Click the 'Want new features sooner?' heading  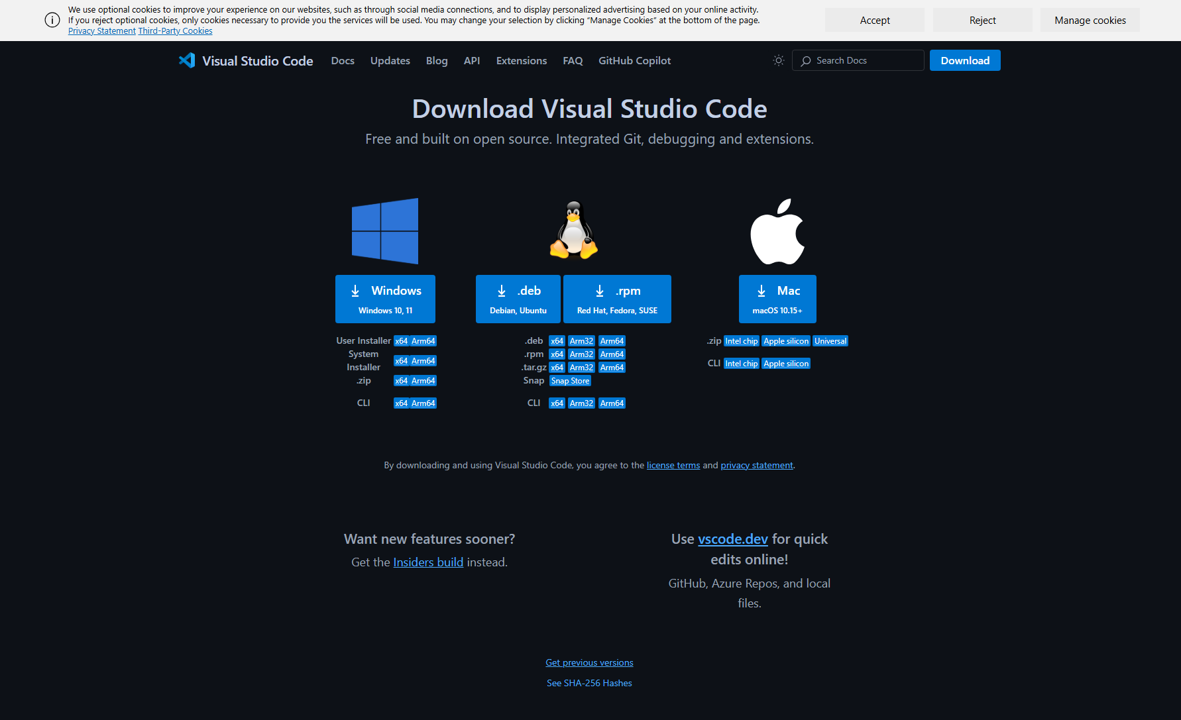coord(429,539)
